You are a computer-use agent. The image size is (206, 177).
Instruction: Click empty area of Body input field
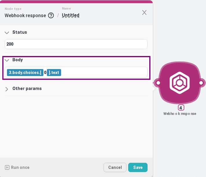point(104,73)
